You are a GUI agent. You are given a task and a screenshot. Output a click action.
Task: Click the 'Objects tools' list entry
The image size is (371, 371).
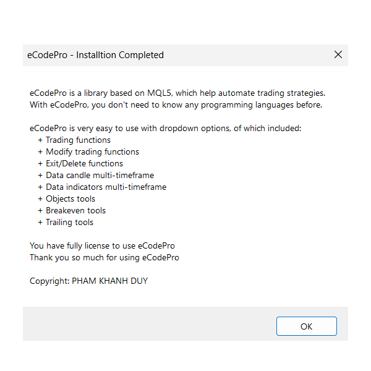[x=66, y=198]
